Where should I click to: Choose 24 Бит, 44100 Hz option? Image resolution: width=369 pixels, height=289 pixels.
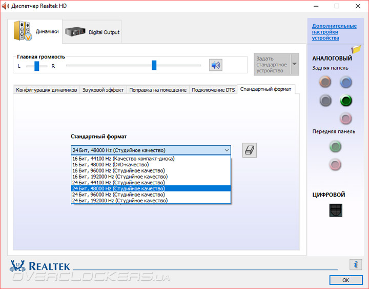(x=151, y=183)
